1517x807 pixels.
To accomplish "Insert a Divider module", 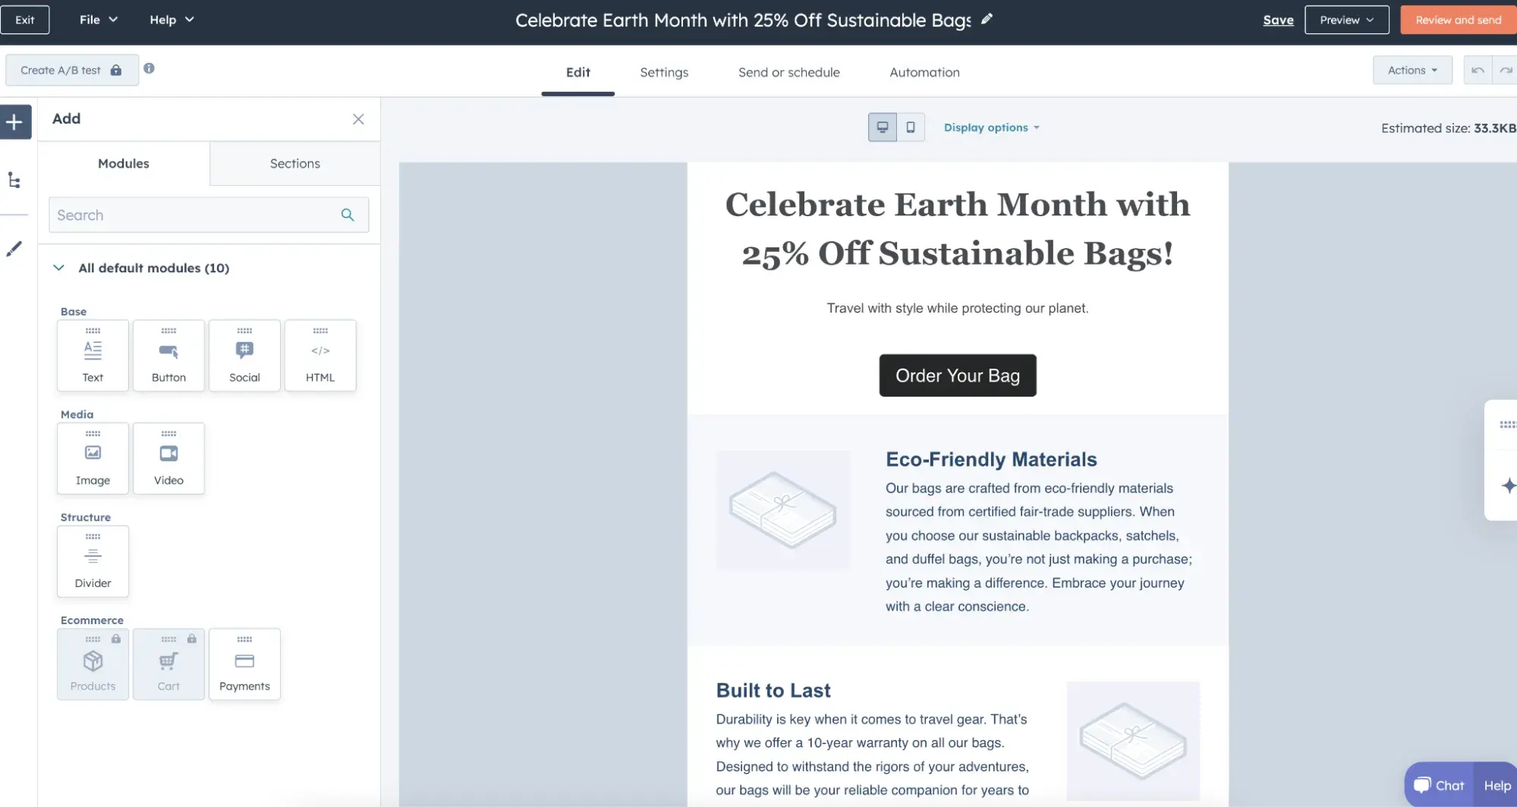I will pos(92,561).
